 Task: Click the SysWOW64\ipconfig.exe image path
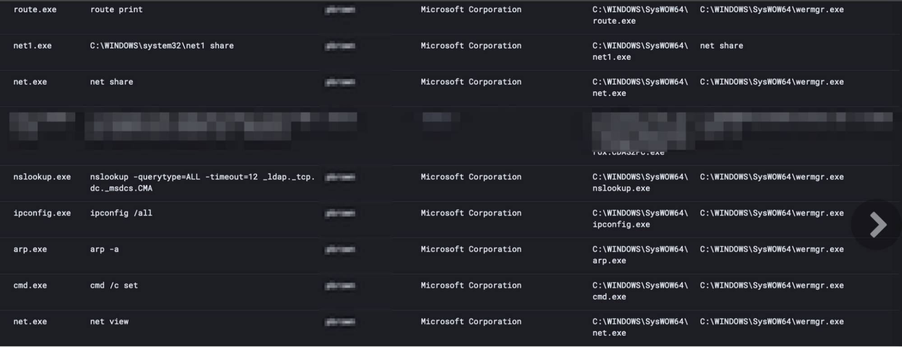coord(640,219)
